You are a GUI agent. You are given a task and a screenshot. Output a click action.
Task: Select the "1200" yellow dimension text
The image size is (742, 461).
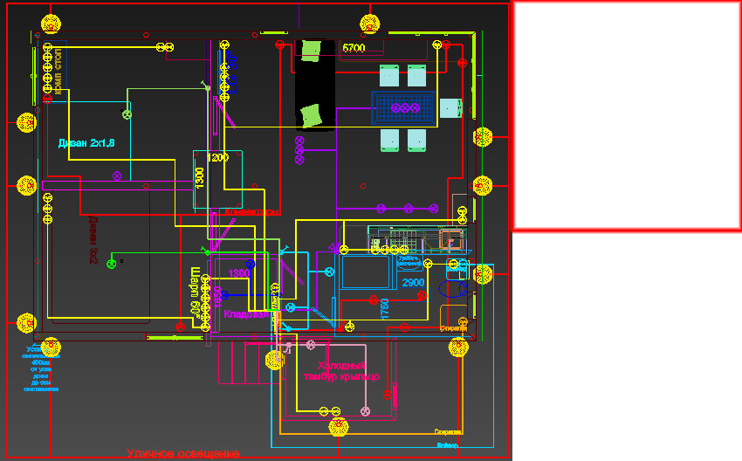point(217,158)
